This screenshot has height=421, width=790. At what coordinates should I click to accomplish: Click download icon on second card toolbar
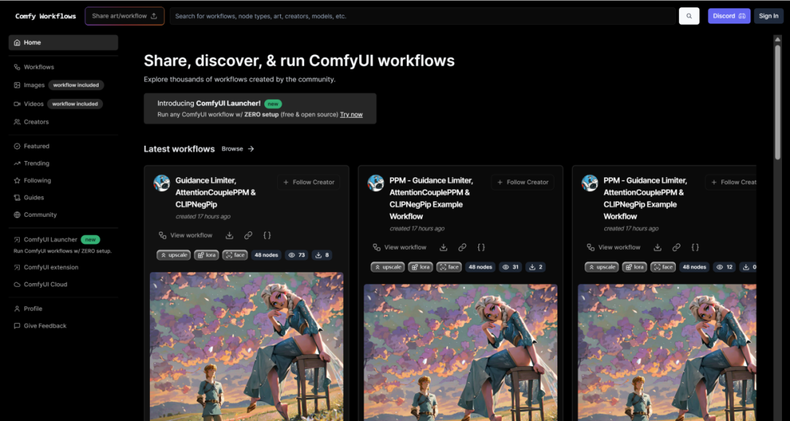tap(443, 247)
